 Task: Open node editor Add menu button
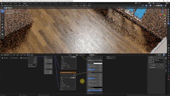21,55
